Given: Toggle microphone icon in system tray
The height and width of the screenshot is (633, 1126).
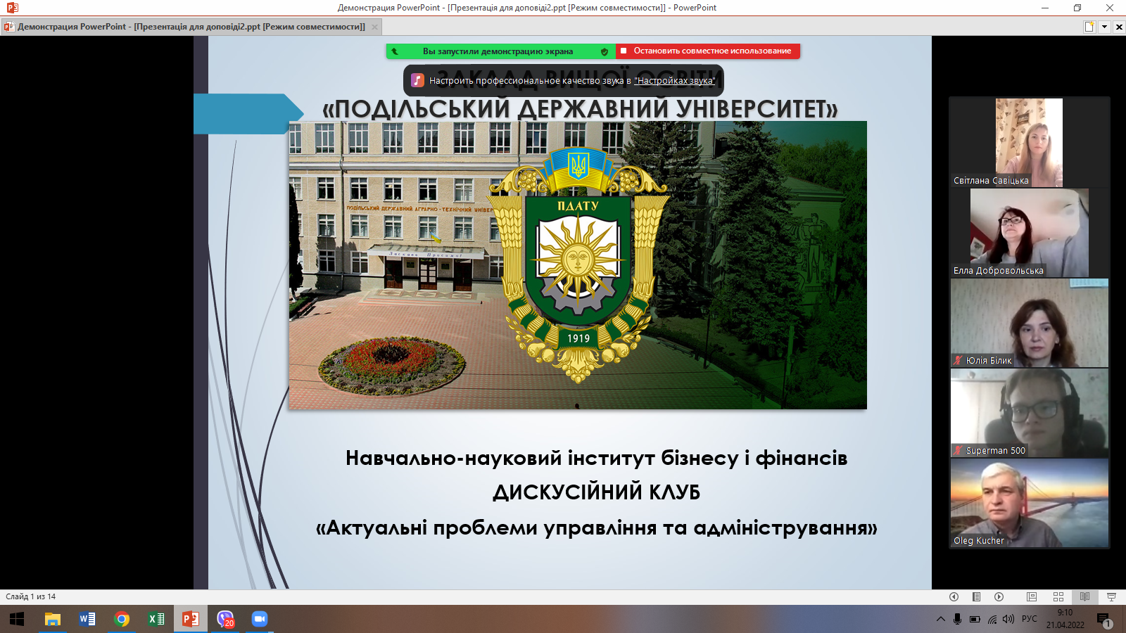Looking at the screenshot, I should (957, 619).
